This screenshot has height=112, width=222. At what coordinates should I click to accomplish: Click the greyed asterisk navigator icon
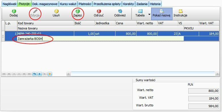(x=45, y=74)
